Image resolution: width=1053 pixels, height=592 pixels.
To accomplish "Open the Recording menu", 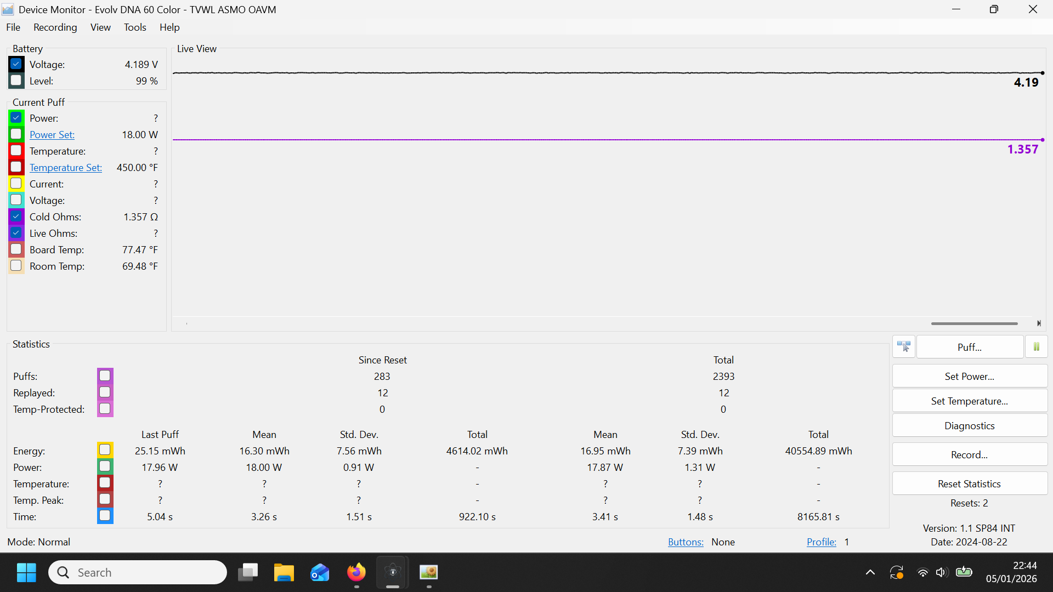I will tap(55, 27).
